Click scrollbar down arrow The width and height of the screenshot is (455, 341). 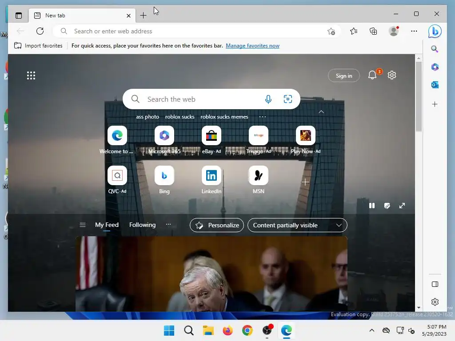coord(419,308)
